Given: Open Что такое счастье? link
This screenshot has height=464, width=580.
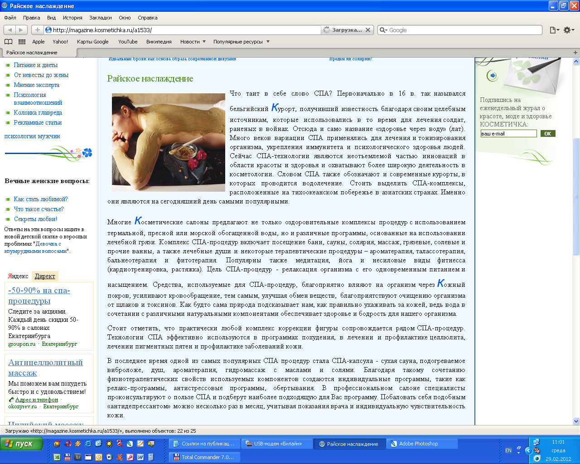Looking at the screenshot, I should 39,209.
